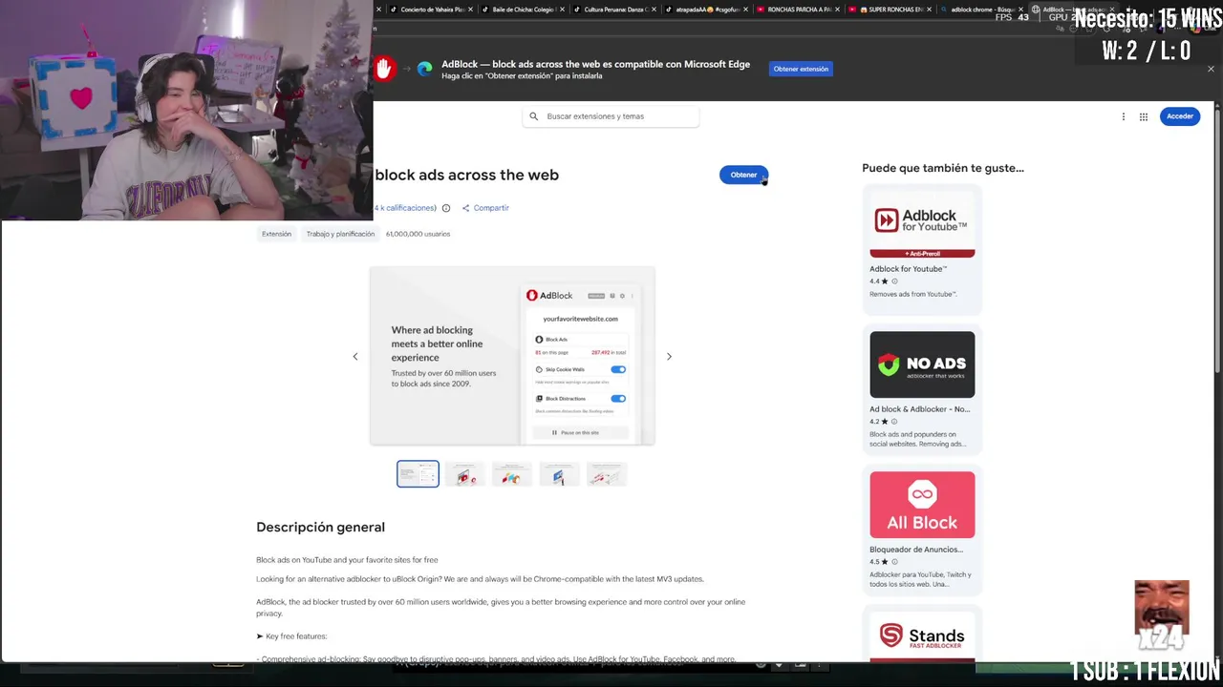The height and width of the screenshot is (687, 1223).
Task: Open the calificaciones ratings link
Action: pos(405,208)
